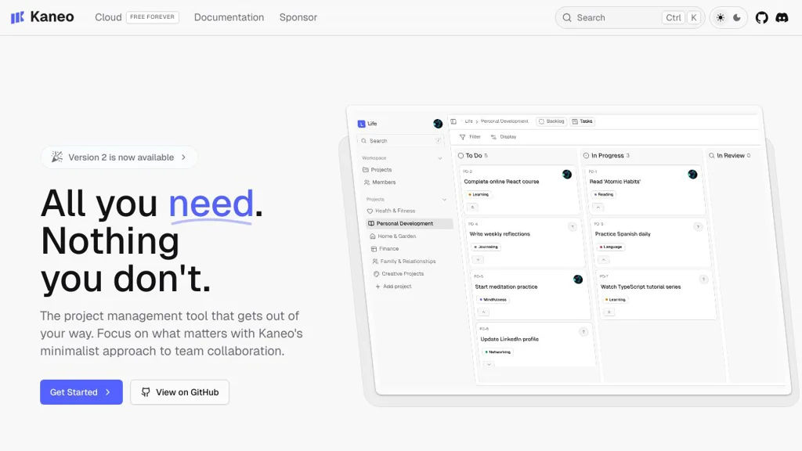Click the Life workspace icon in preview
The image size is (802, 451).
click(x=362, y=124)
